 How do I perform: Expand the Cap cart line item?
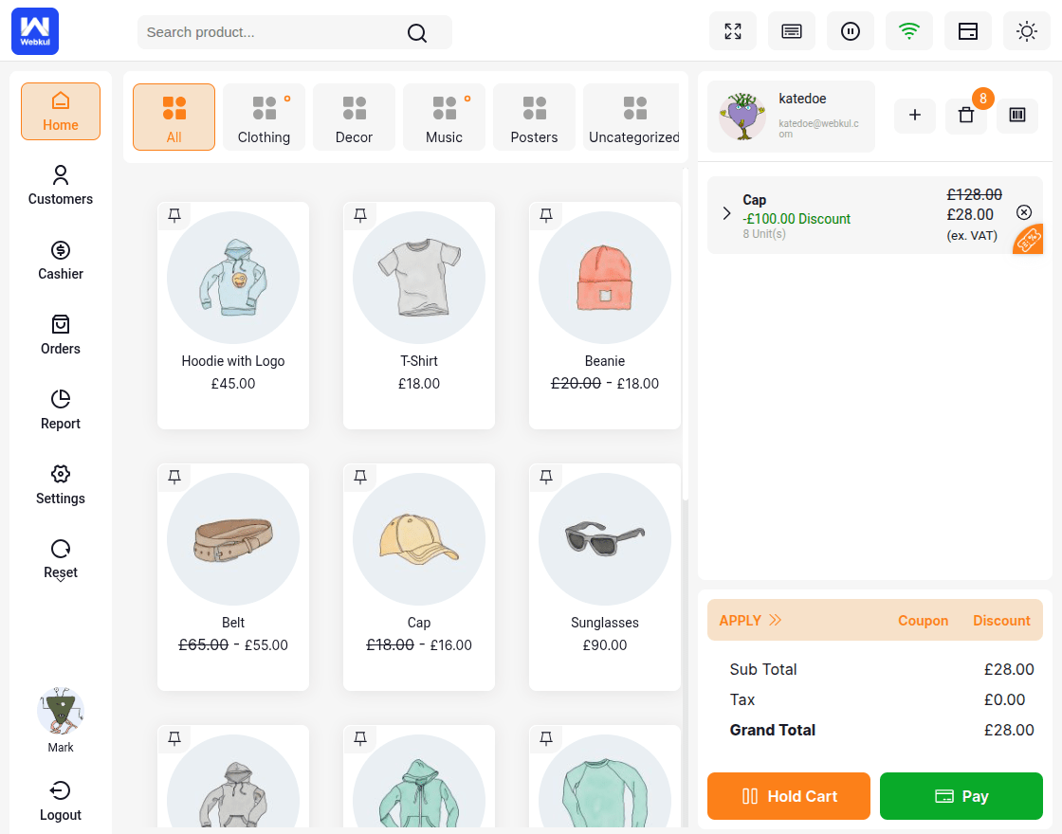(726, 214)
